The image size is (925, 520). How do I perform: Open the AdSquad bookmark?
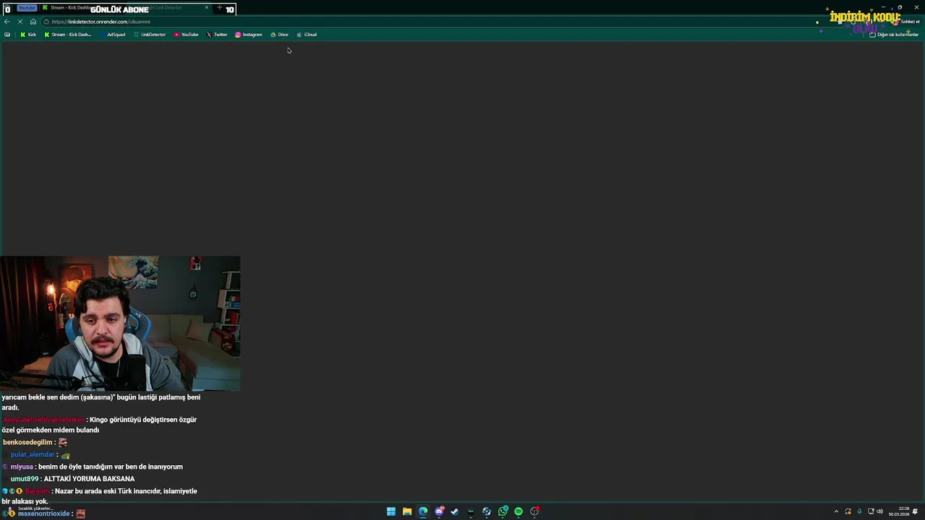point(113,35)
